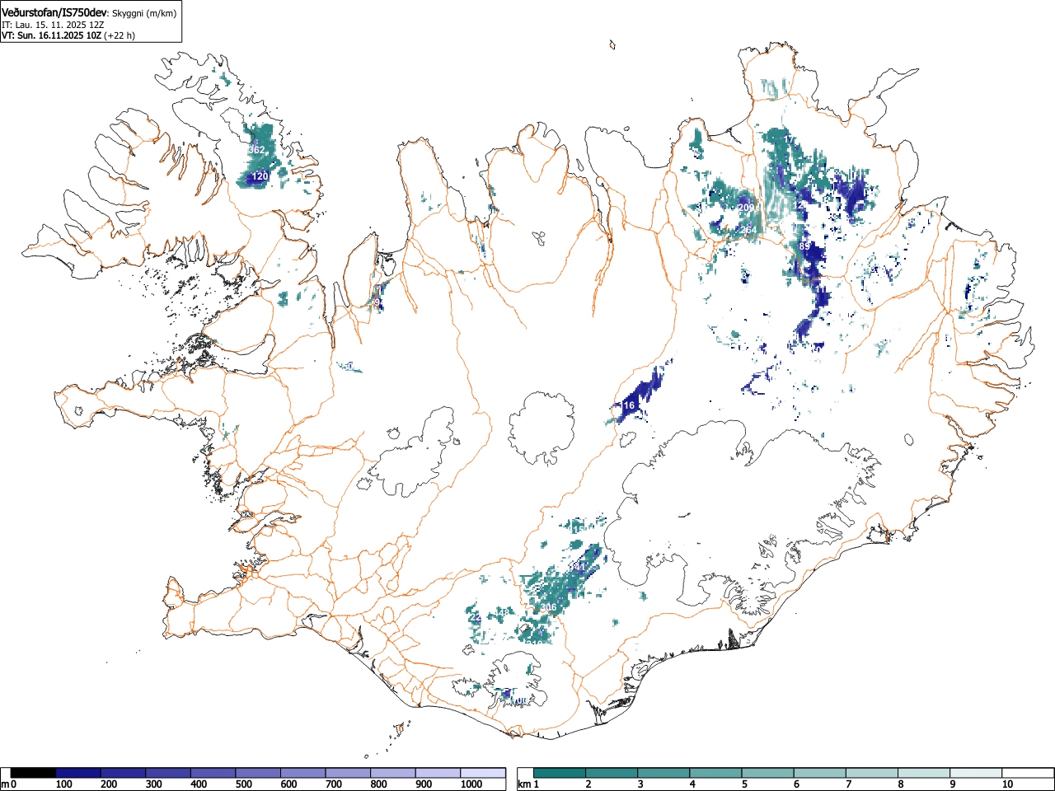Select the 8–9 km legend swatch
Image resolution: width=1055 pixels, height=791 pixels.
[923, 773]
